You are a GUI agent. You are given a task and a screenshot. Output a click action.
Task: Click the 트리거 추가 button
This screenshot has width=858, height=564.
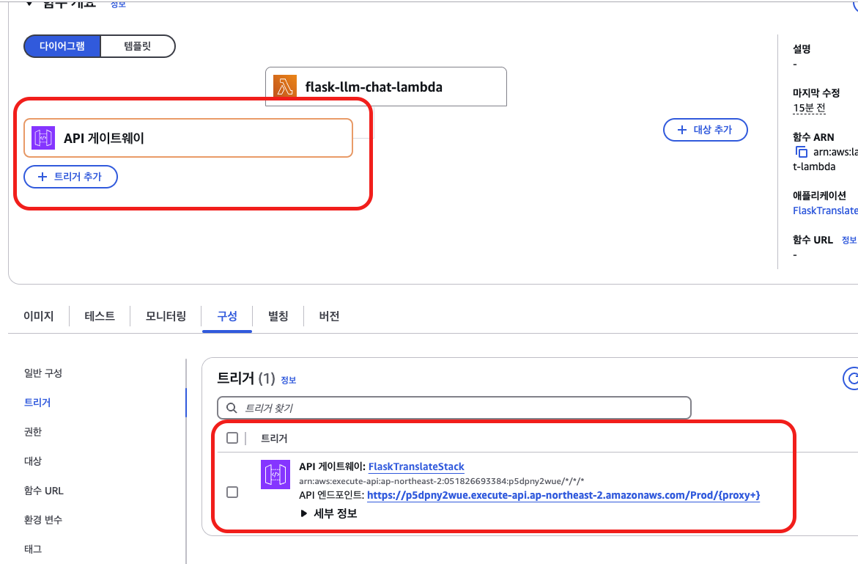coord(70,176)
